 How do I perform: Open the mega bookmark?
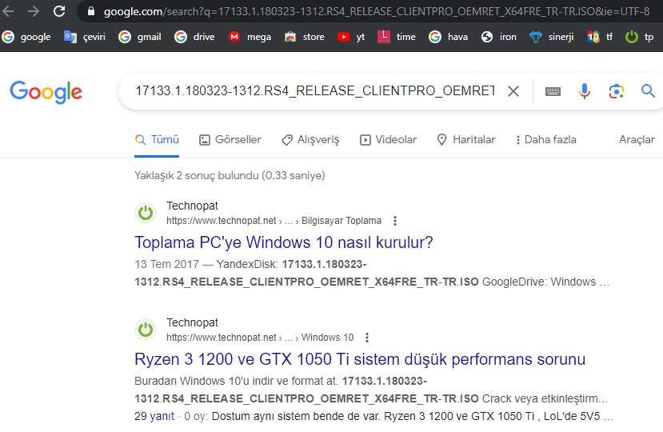[x=250, y=38]
